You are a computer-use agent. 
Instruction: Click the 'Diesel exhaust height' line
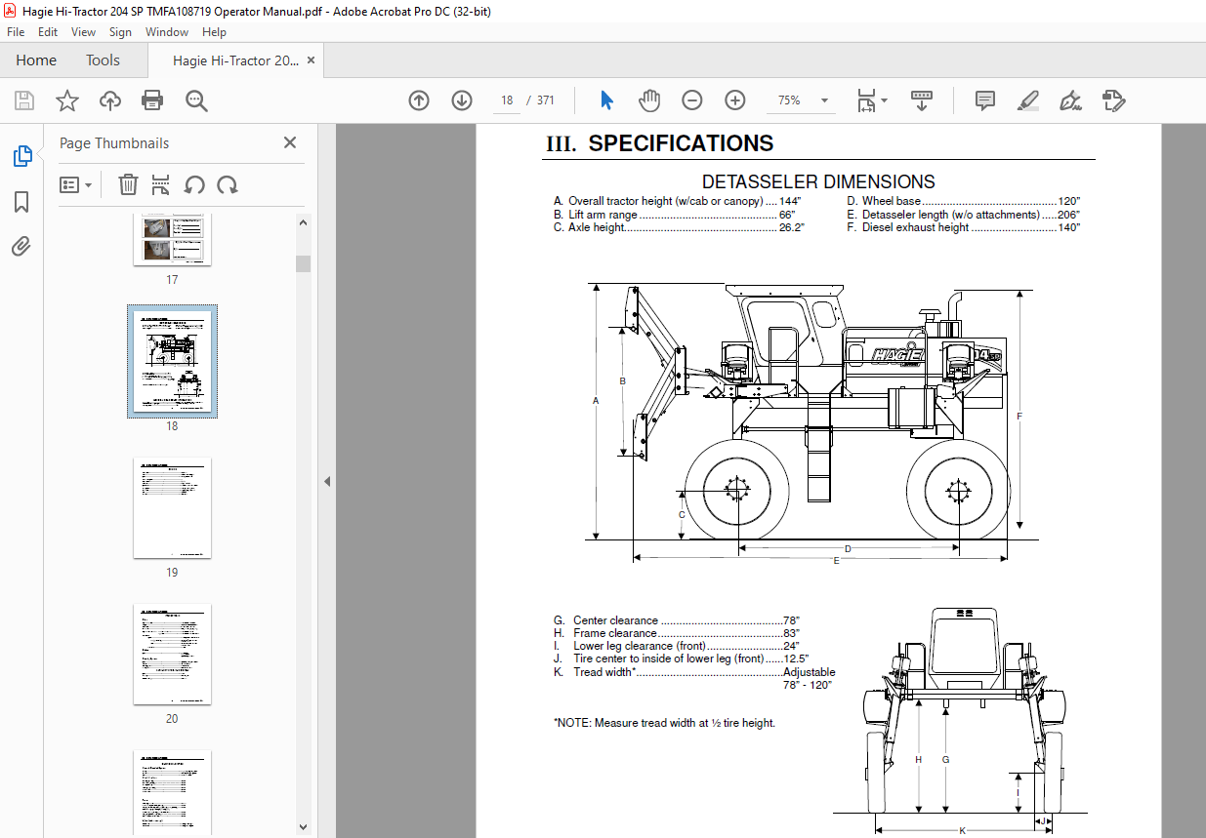[964, 227]
